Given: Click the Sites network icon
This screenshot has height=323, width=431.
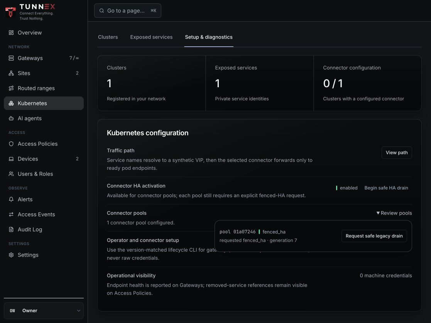Looking at the screenshot, I should point(11,73).
